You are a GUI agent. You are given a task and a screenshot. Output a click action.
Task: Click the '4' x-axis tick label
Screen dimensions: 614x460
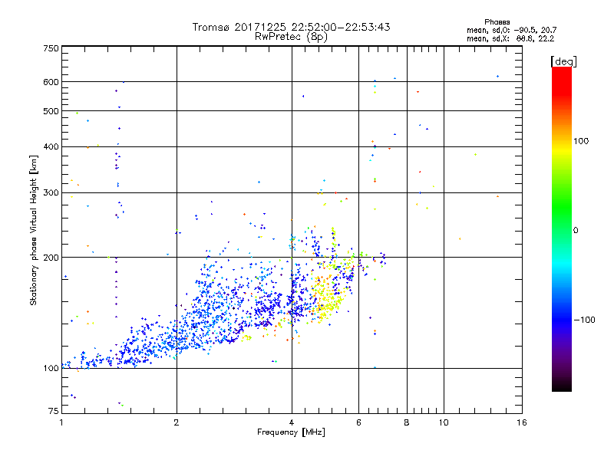pos(292,422)
